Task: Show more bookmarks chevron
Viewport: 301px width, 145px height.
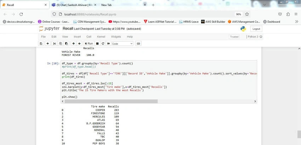Action: click(297, 22)
